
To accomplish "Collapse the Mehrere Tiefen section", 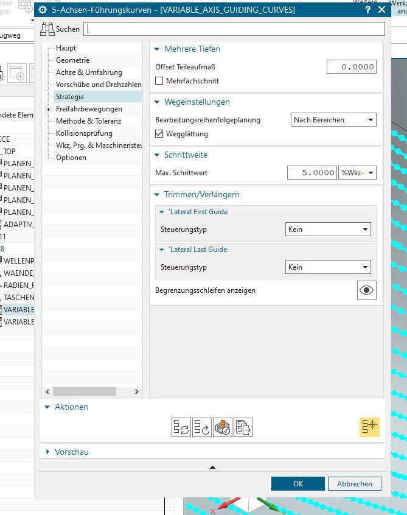I will [157, 49].
